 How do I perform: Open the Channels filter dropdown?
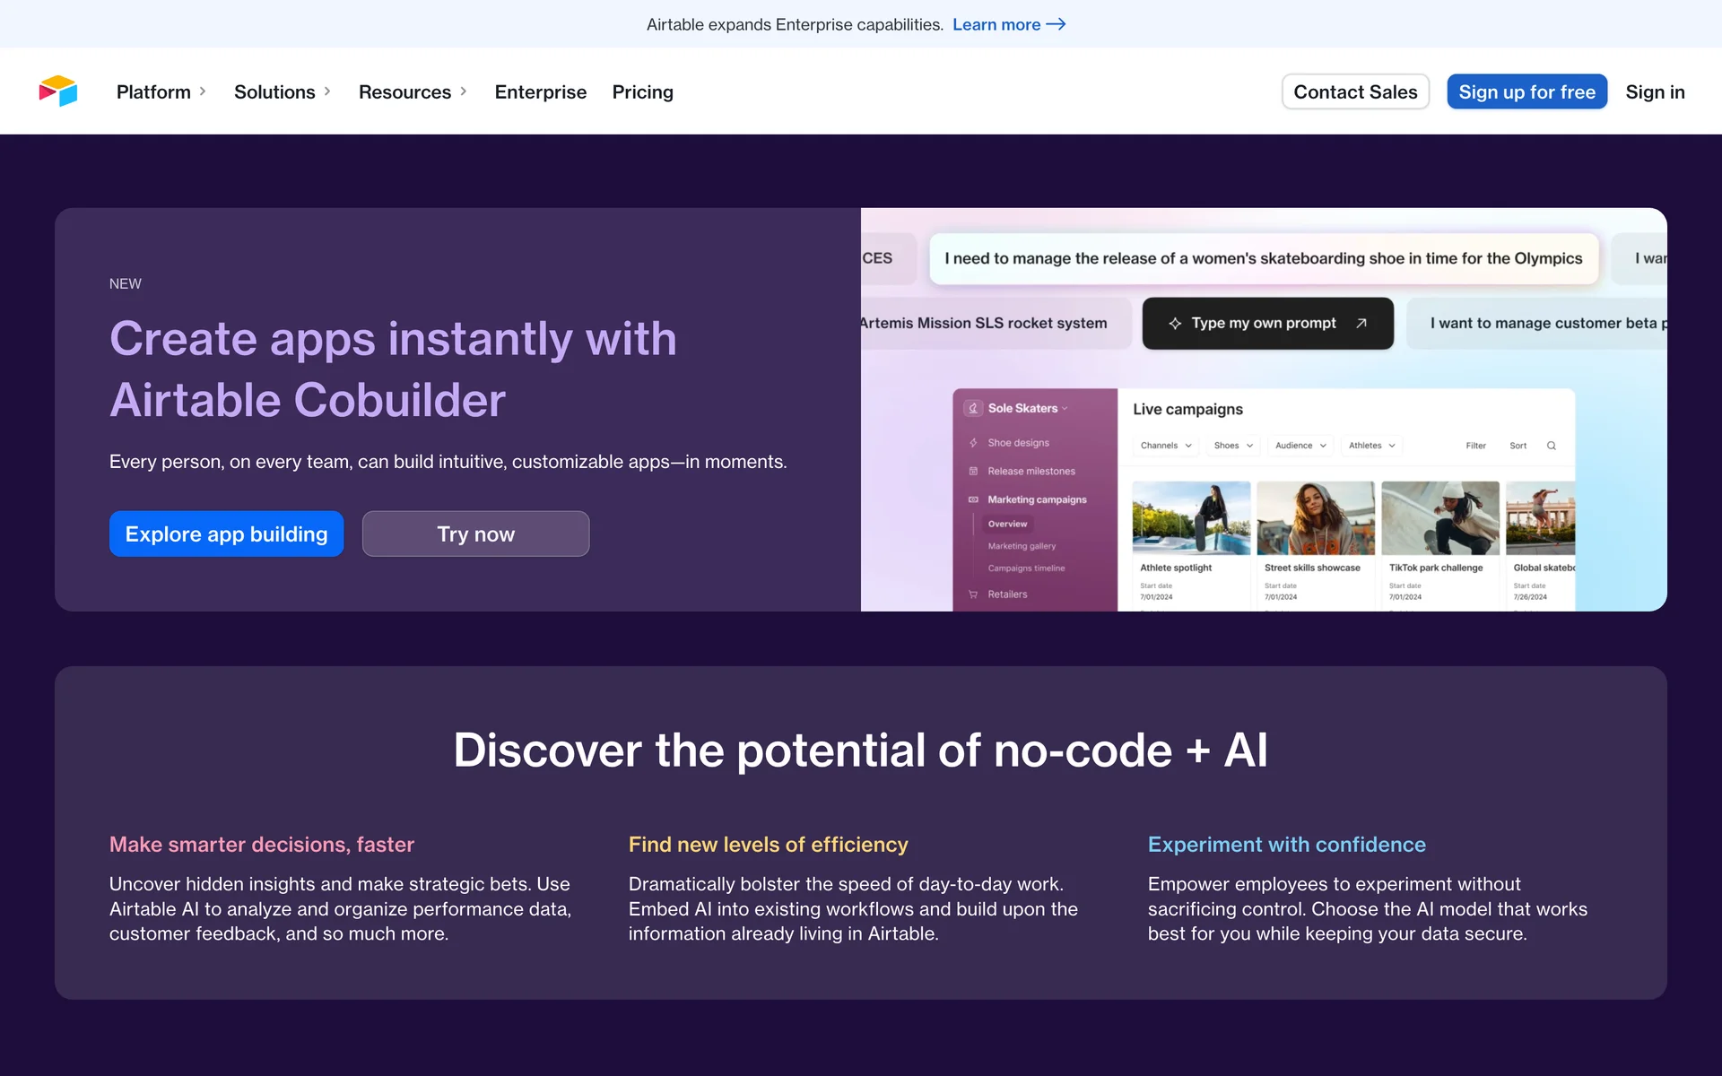[1165, 446]
